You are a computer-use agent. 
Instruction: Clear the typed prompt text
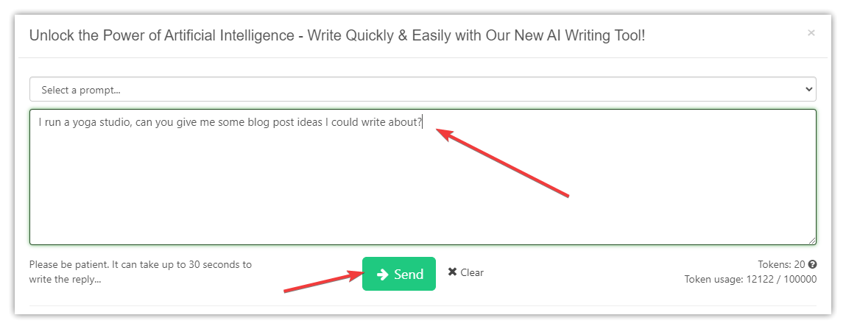click(x=465, y=272)
